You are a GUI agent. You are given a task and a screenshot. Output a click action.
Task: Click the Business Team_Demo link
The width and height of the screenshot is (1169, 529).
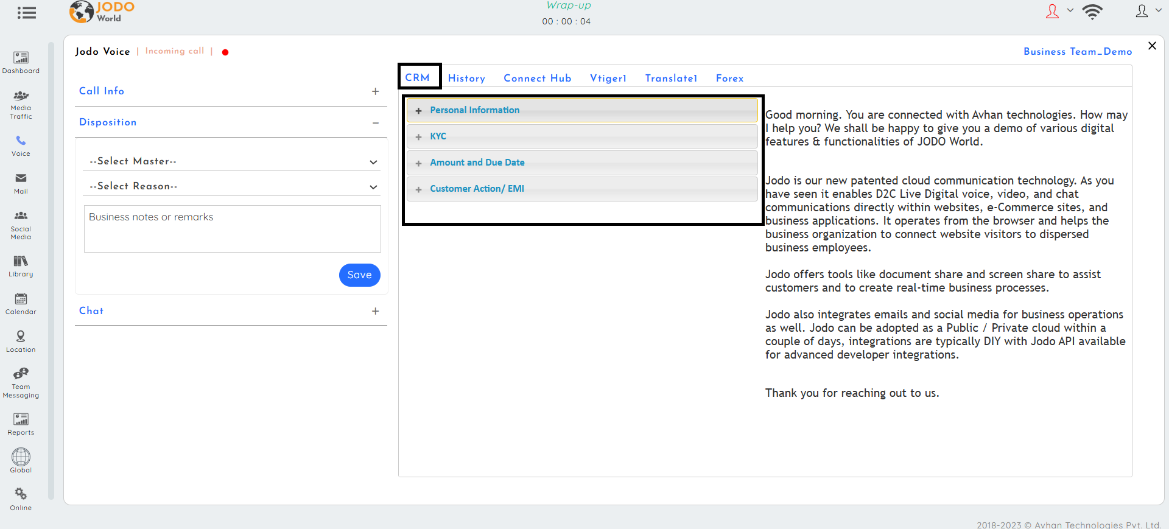click(1078, 52)
